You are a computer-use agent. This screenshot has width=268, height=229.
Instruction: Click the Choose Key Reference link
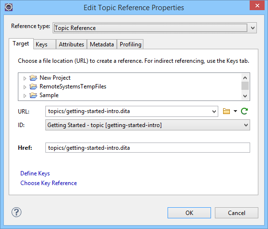point(49,183)
